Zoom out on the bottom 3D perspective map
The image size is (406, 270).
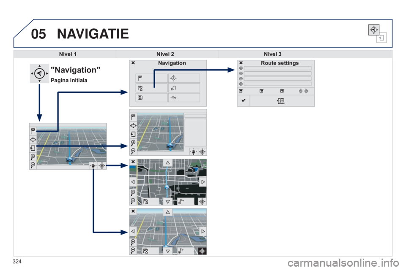pyautogui.click(x=133, y=250)
